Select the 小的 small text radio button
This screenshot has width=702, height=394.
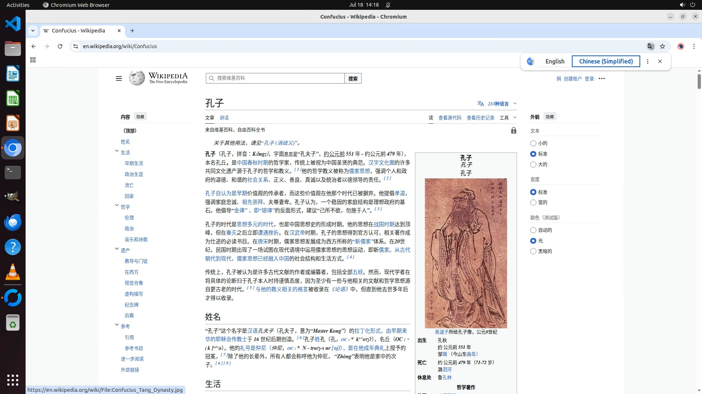click(x=533, y=143)
